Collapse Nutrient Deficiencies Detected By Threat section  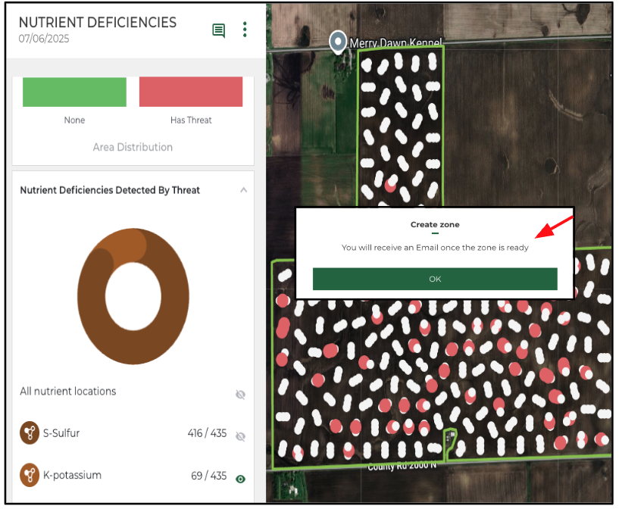coord(243,190)
